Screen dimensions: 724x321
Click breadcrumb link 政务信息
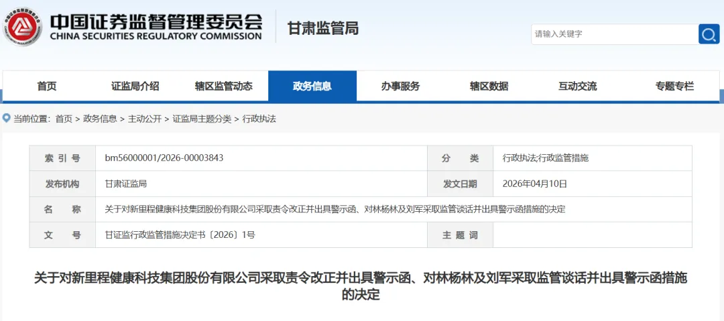click(100, 119)
